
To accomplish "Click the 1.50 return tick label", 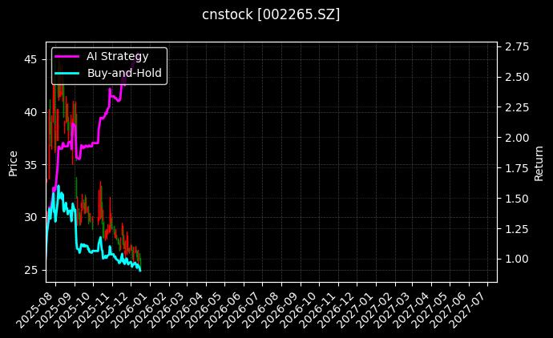I will coord(515,199).
